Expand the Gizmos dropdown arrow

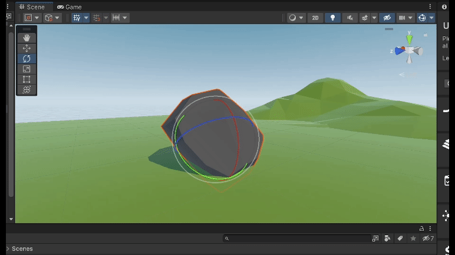point(431,18)
